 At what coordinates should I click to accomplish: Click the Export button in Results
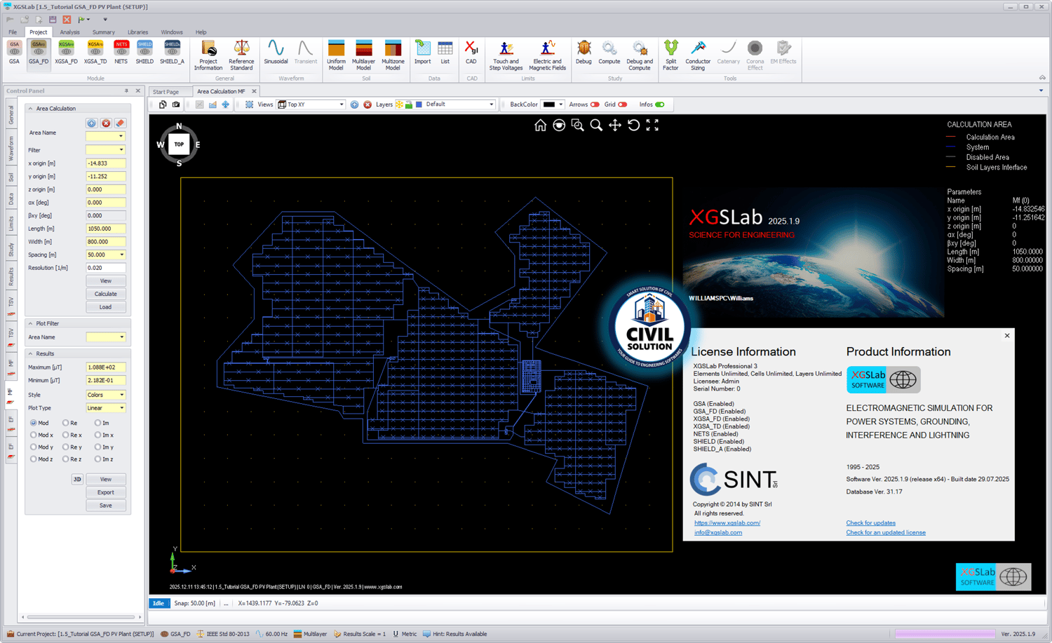pos(106,492)
